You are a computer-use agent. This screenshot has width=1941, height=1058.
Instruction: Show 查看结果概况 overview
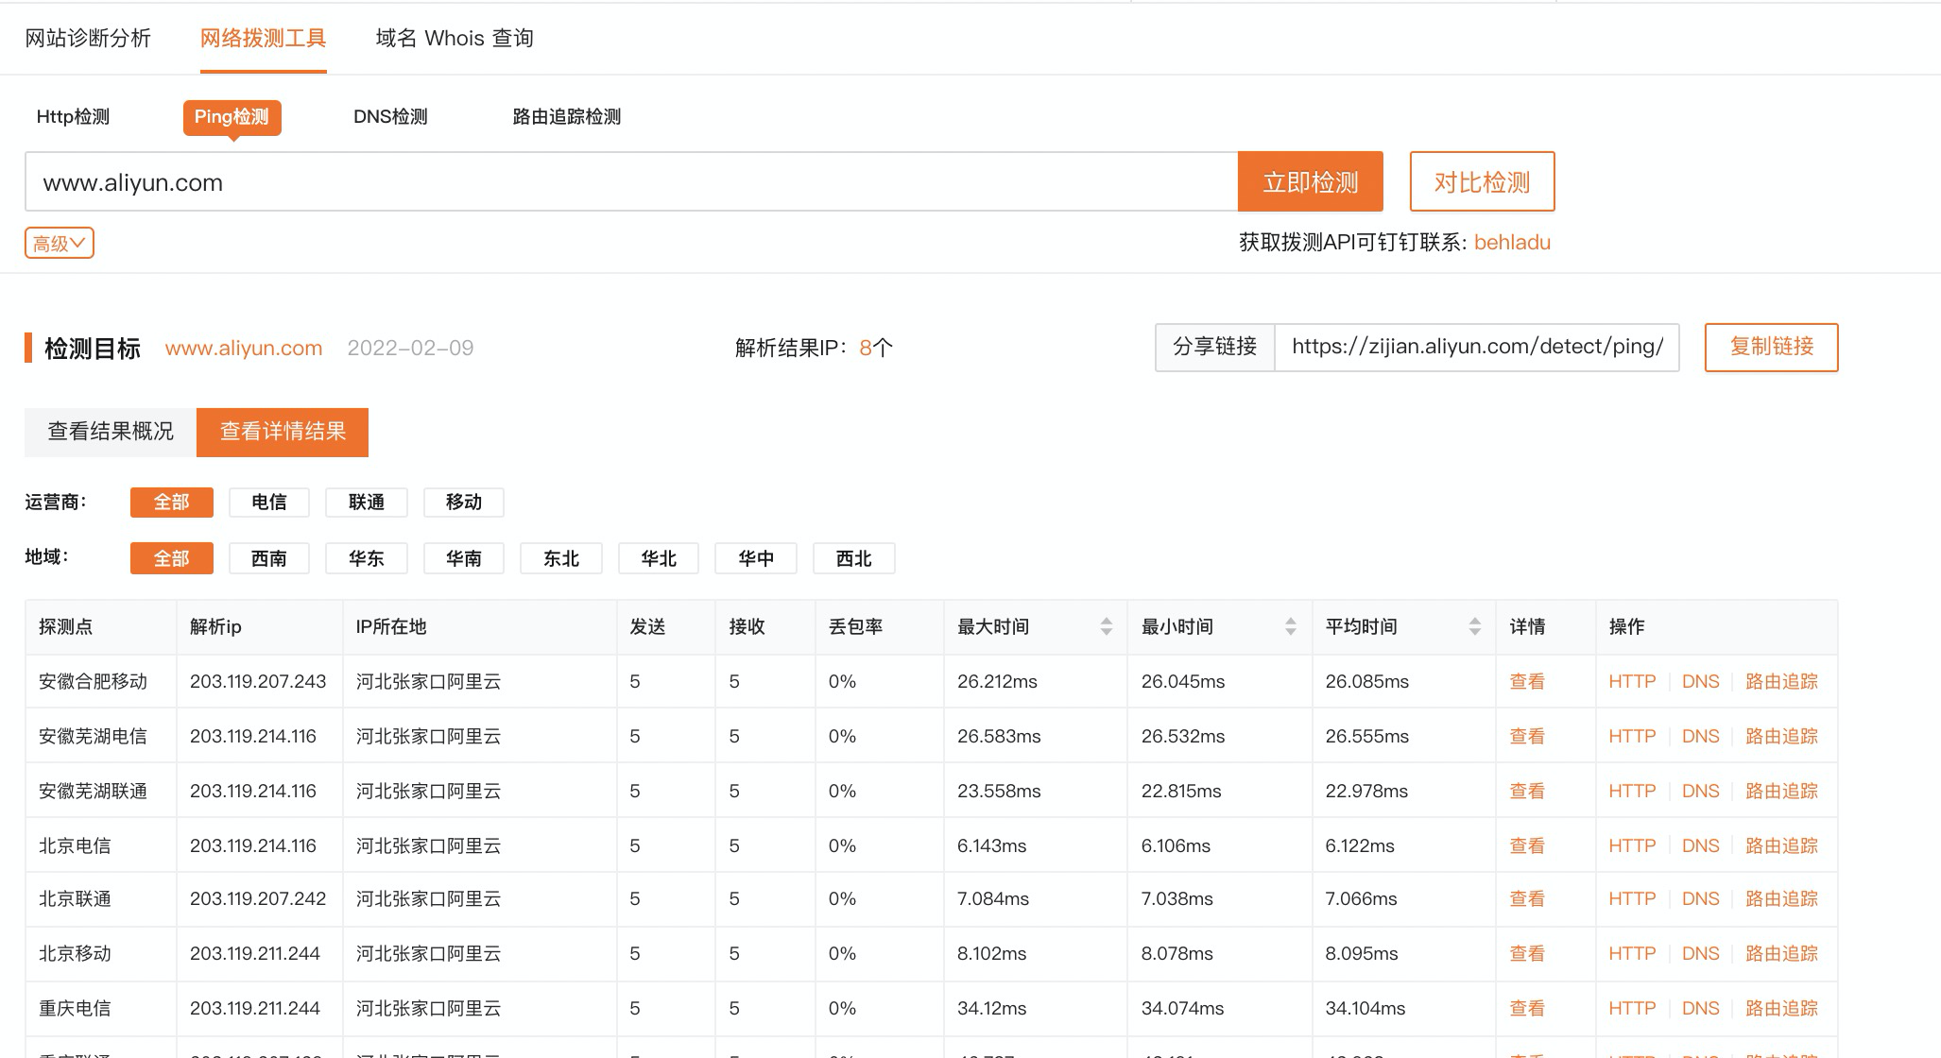coord(111,432)
